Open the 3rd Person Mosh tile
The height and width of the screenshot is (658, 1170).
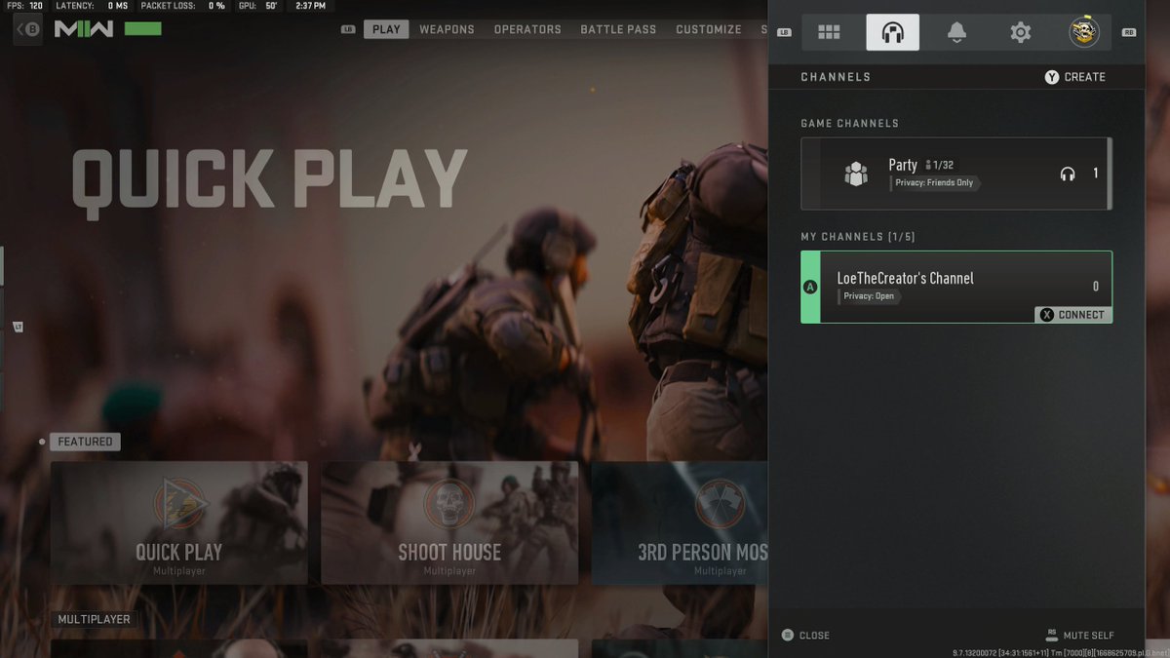pyautogui.click(x=680, y=523)
